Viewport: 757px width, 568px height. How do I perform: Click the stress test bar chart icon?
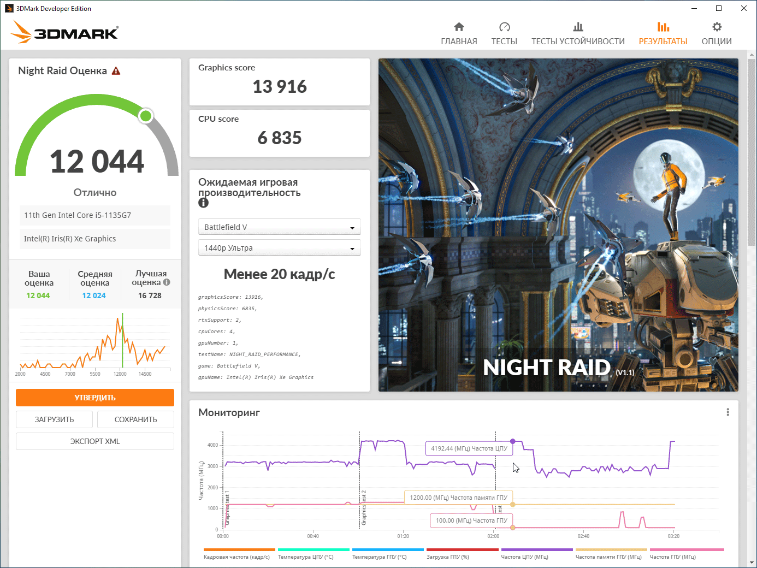coord(578,27)
